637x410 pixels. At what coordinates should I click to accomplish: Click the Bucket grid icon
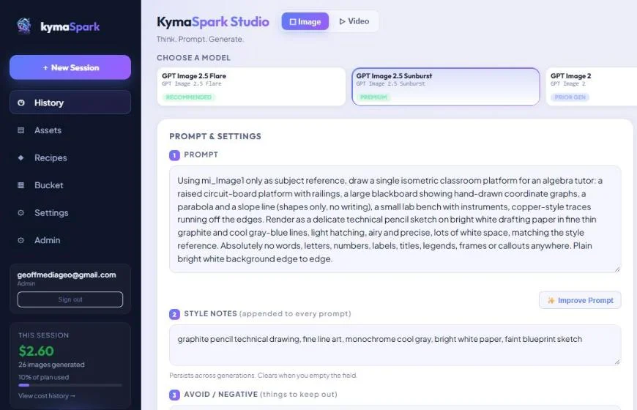[x=21, y=185]
